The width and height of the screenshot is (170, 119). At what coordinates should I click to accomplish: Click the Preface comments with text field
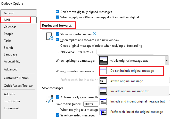pos(125,52)
